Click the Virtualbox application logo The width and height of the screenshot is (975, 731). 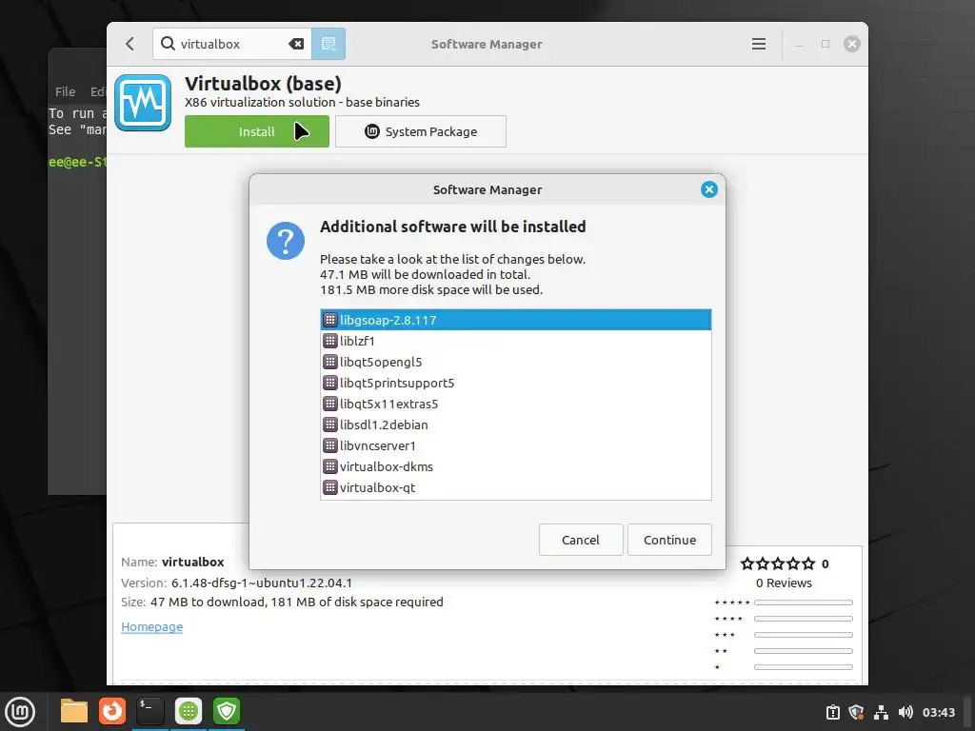pos(143,103)
